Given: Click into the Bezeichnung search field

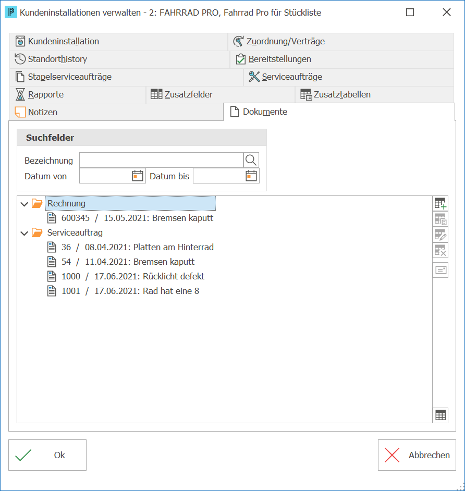Looking at the screenshot, I should coord(161,161).
